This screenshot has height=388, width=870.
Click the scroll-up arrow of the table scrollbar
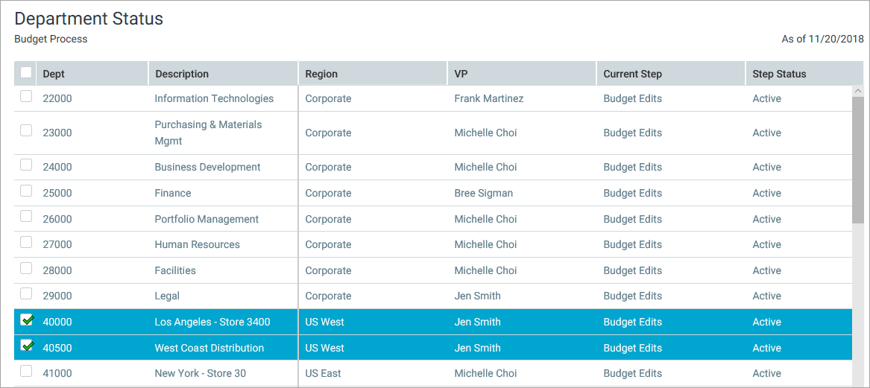coord(858,90)
